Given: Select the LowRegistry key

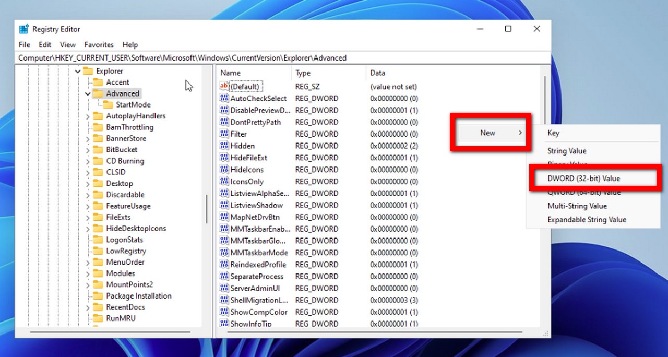Looking at the screenshot, I should click(x=126, y=251).
